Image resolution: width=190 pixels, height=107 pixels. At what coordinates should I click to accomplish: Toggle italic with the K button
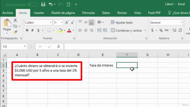click(32, 30)
